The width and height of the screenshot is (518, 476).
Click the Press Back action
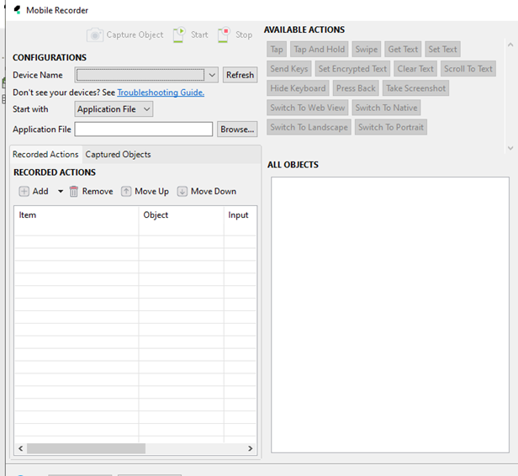click(356, 88)
